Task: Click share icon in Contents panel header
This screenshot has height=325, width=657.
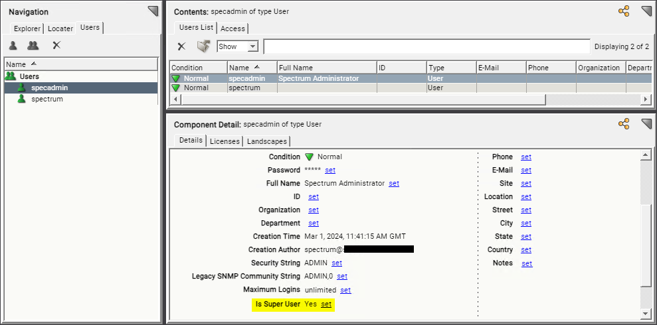Action: coord(623,11)
